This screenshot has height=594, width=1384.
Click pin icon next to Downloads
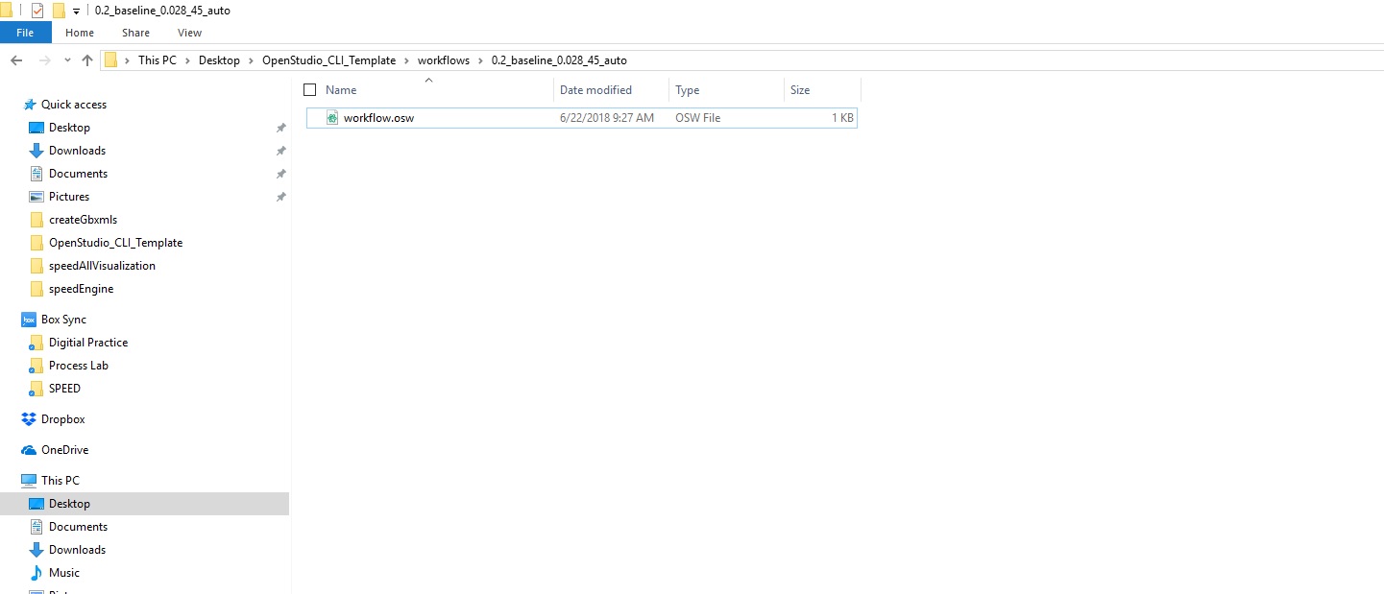coord(280,151)
